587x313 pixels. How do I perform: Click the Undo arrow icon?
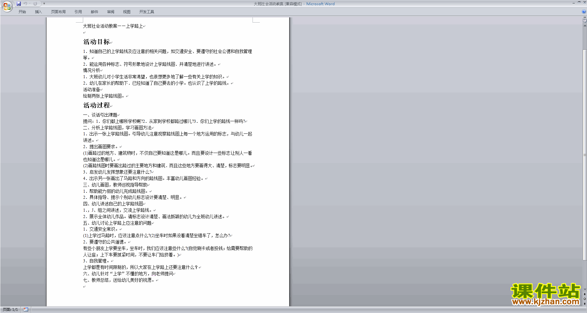click(x=25, y=4)
